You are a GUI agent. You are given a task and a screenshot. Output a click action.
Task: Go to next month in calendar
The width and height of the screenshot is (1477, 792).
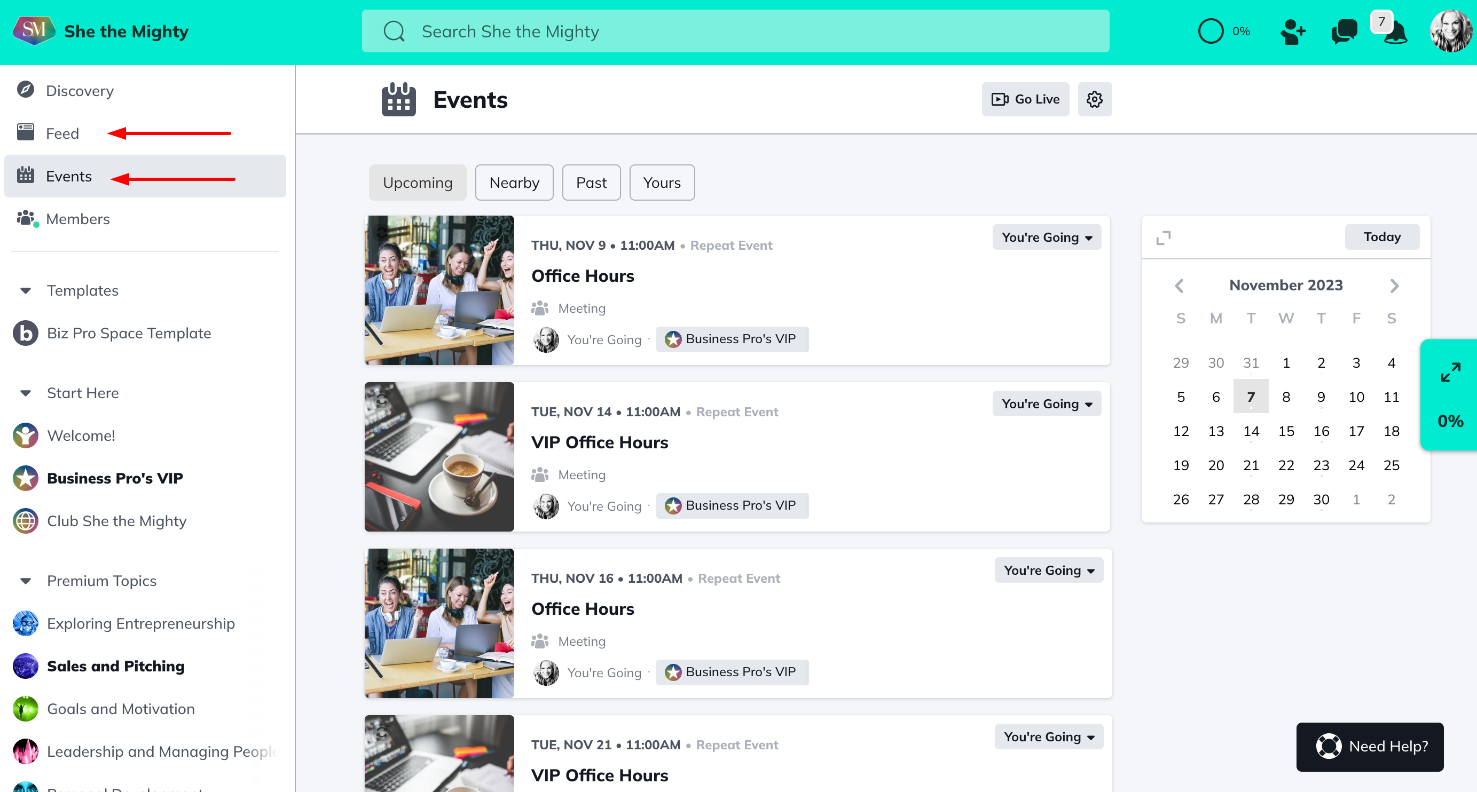(1394, 286)
